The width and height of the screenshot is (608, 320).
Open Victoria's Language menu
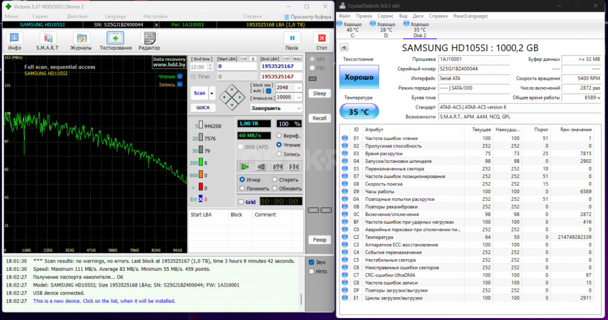pyautogui.click(x=115, y=16)
